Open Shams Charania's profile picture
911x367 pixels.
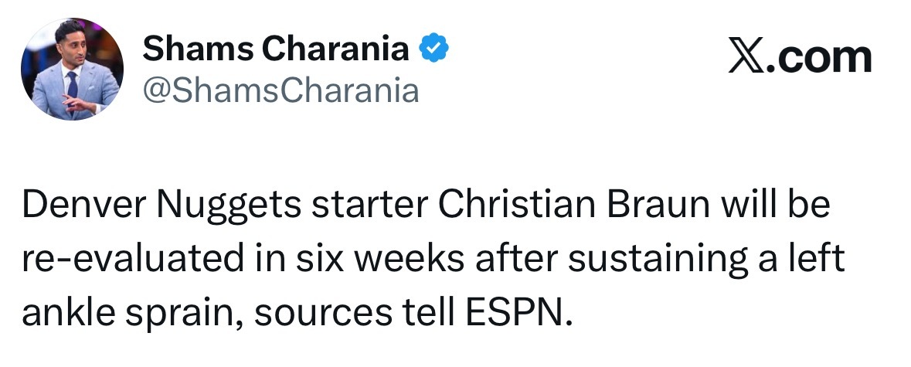pyautogui.click(x=72, y=70)
